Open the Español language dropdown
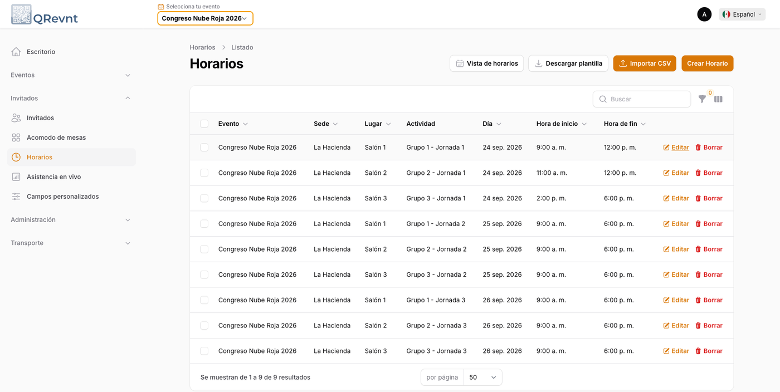The width and height of the screenshot is (780, 392). point(742,14)
